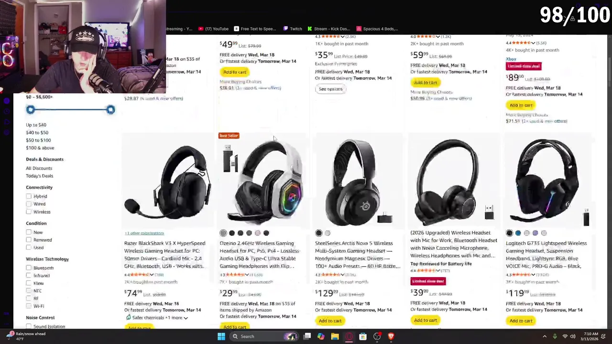Select the blue Logitech G733 color swatch
Image resolution: width=612 pixels, height=344 pixels.
pyautogui.click(x=518, y=233)
